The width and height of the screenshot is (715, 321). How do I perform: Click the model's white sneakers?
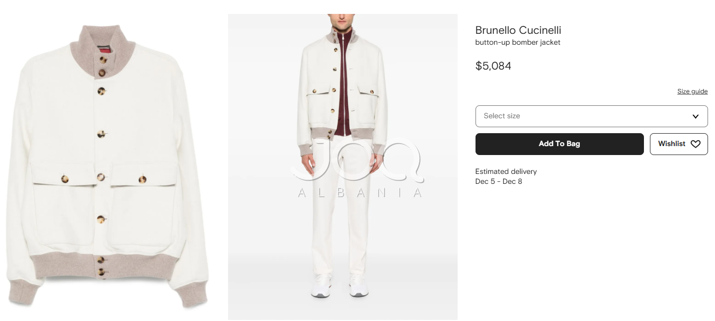click(x=340, y=285)
